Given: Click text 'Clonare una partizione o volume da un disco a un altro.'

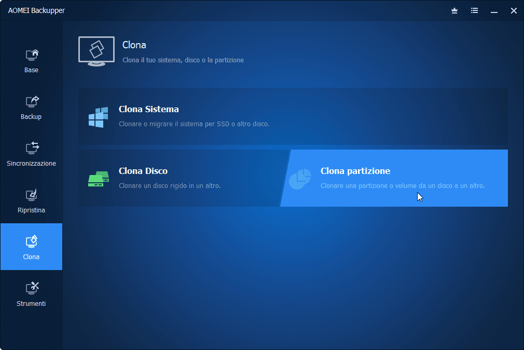Looking at the screenshot, I should coord(403,186).
